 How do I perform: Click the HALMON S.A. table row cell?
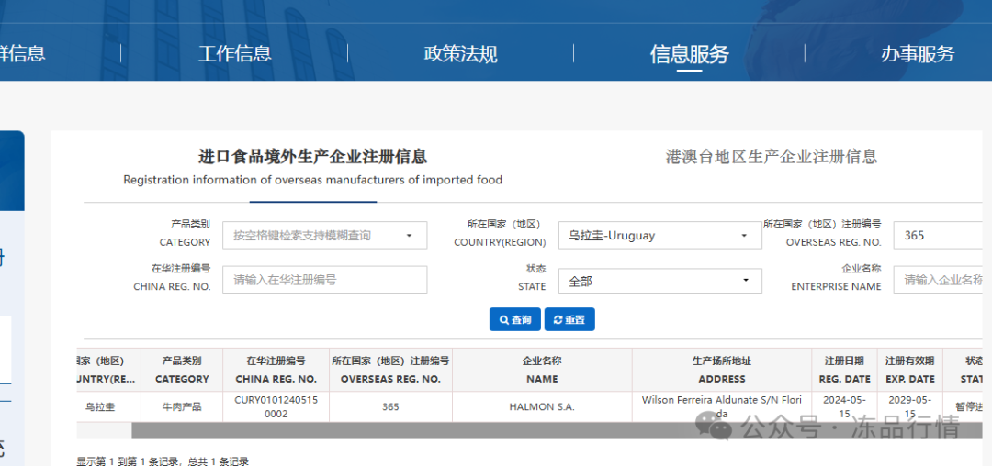[x=542, y=406]
